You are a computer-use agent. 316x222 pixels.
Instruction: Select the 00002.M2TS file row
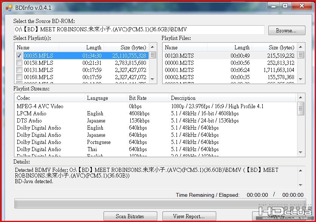pos(230,77)
